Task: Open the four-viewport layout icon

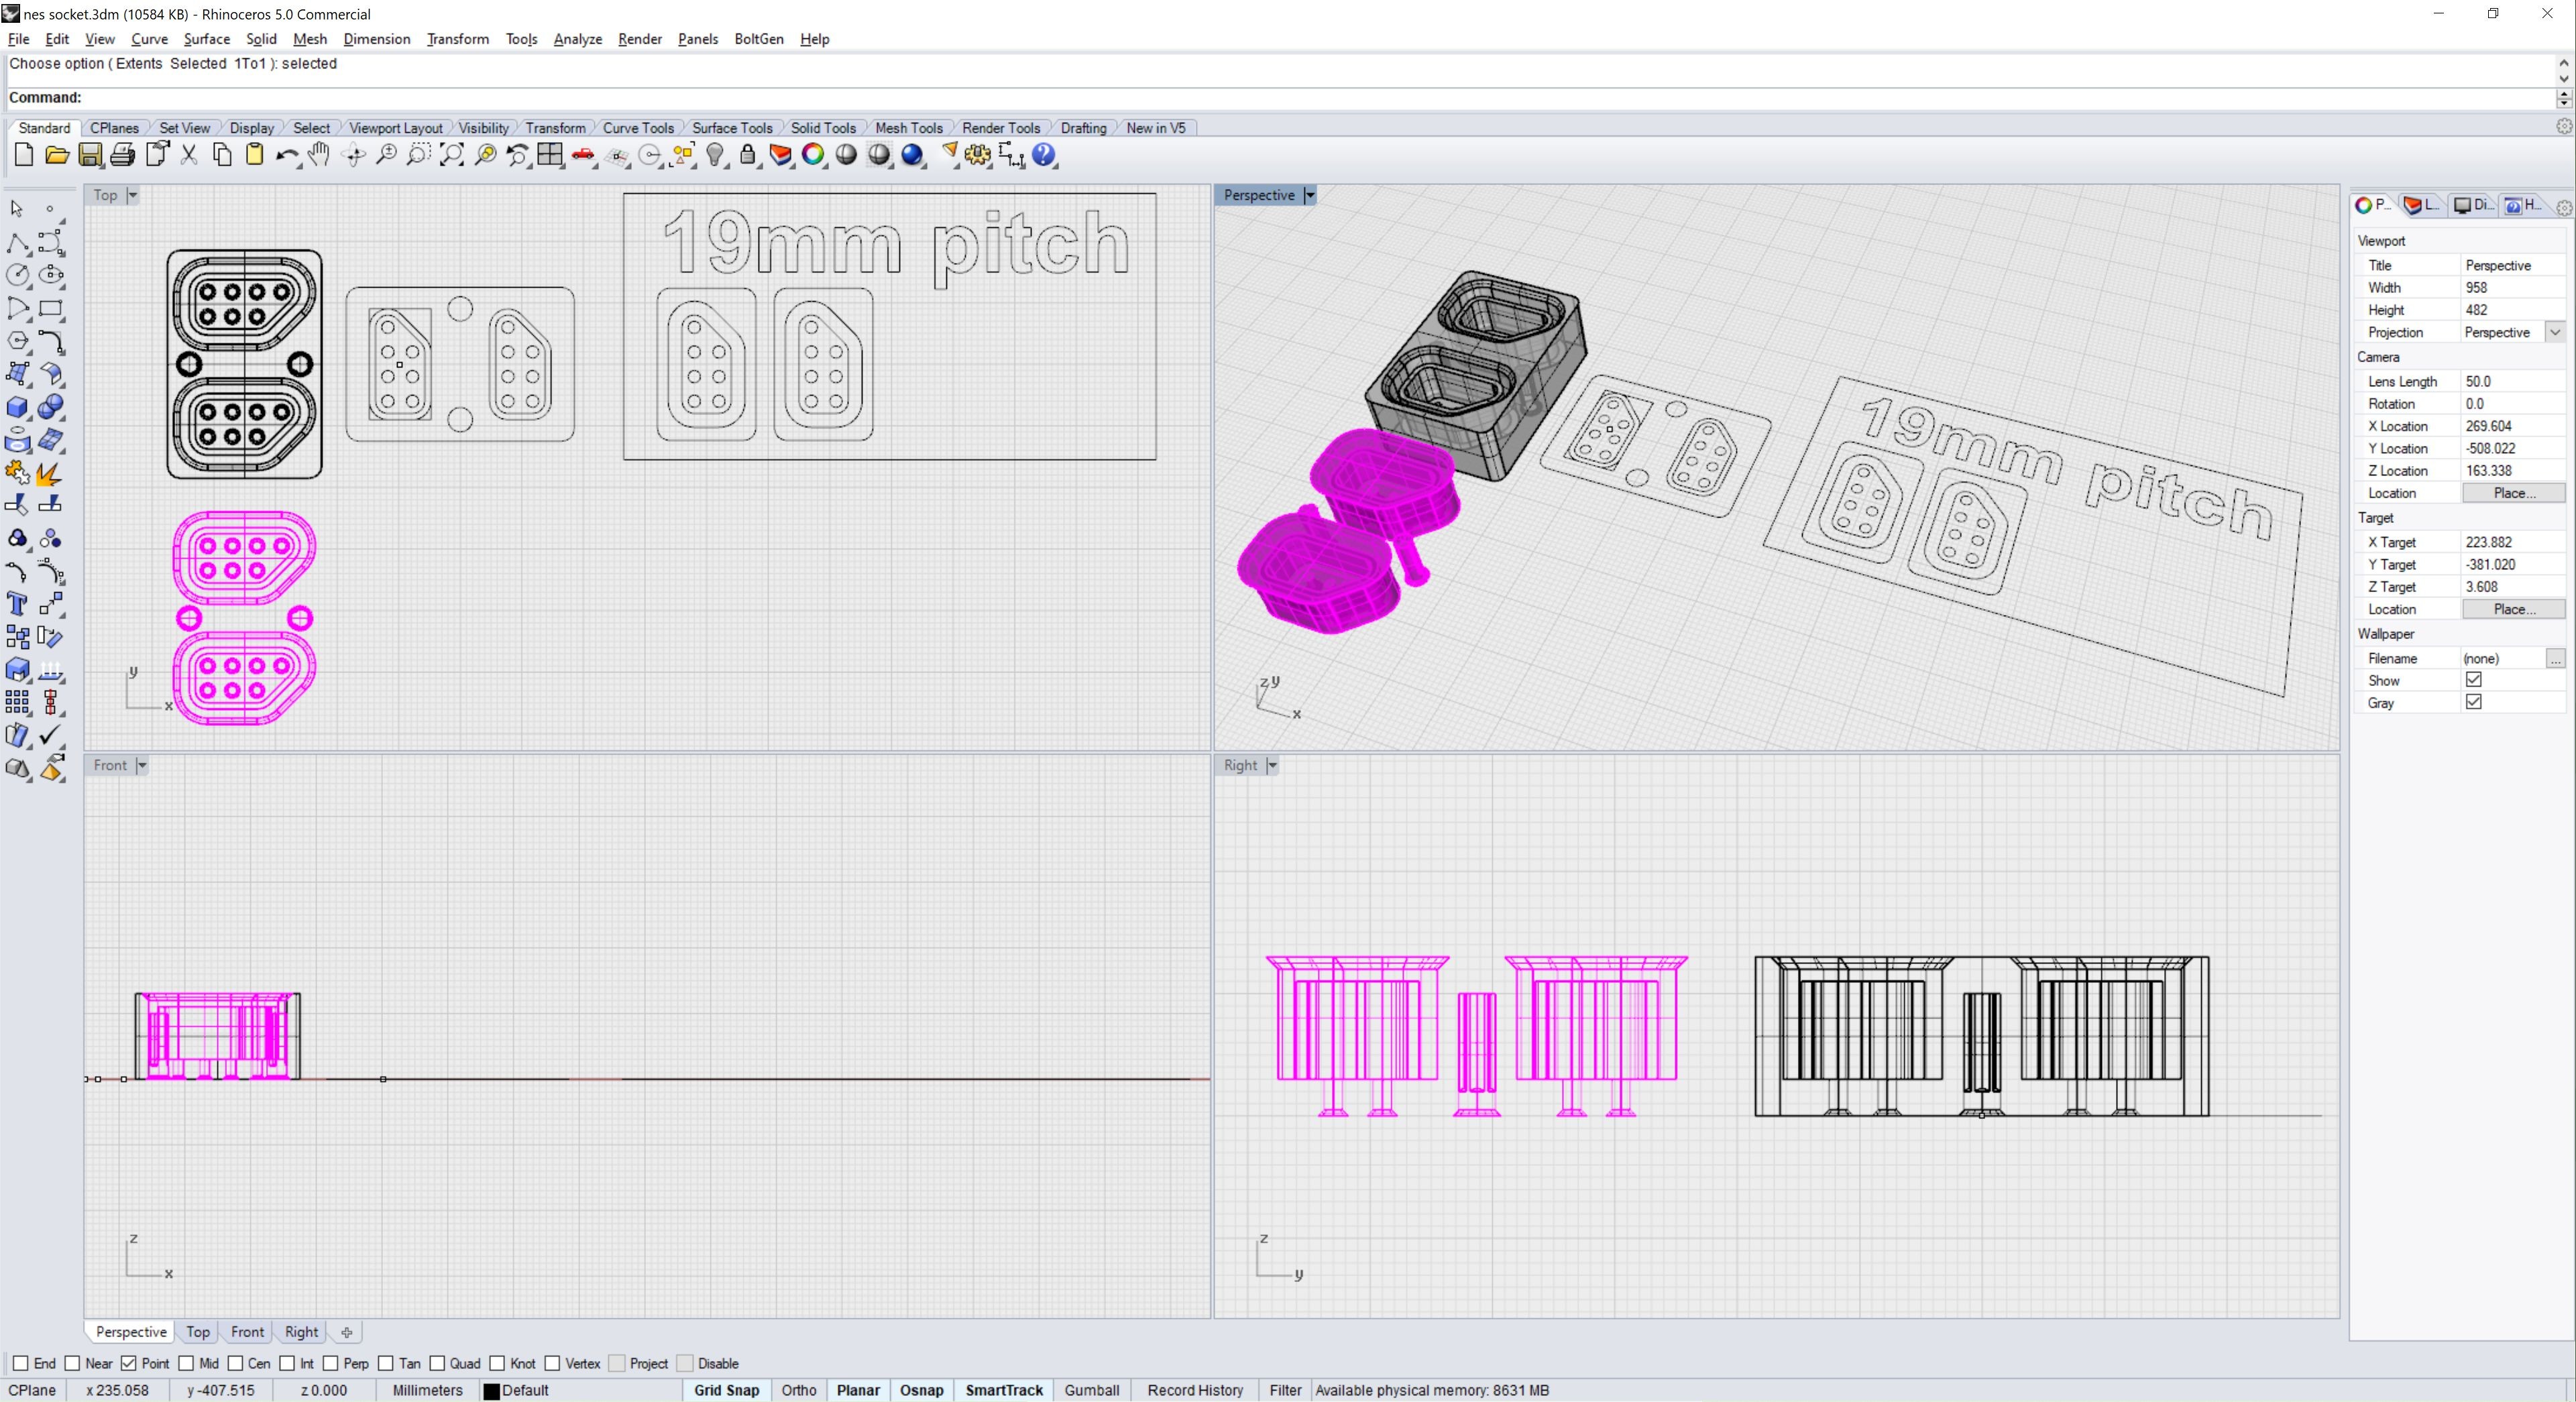Action: 550,155
